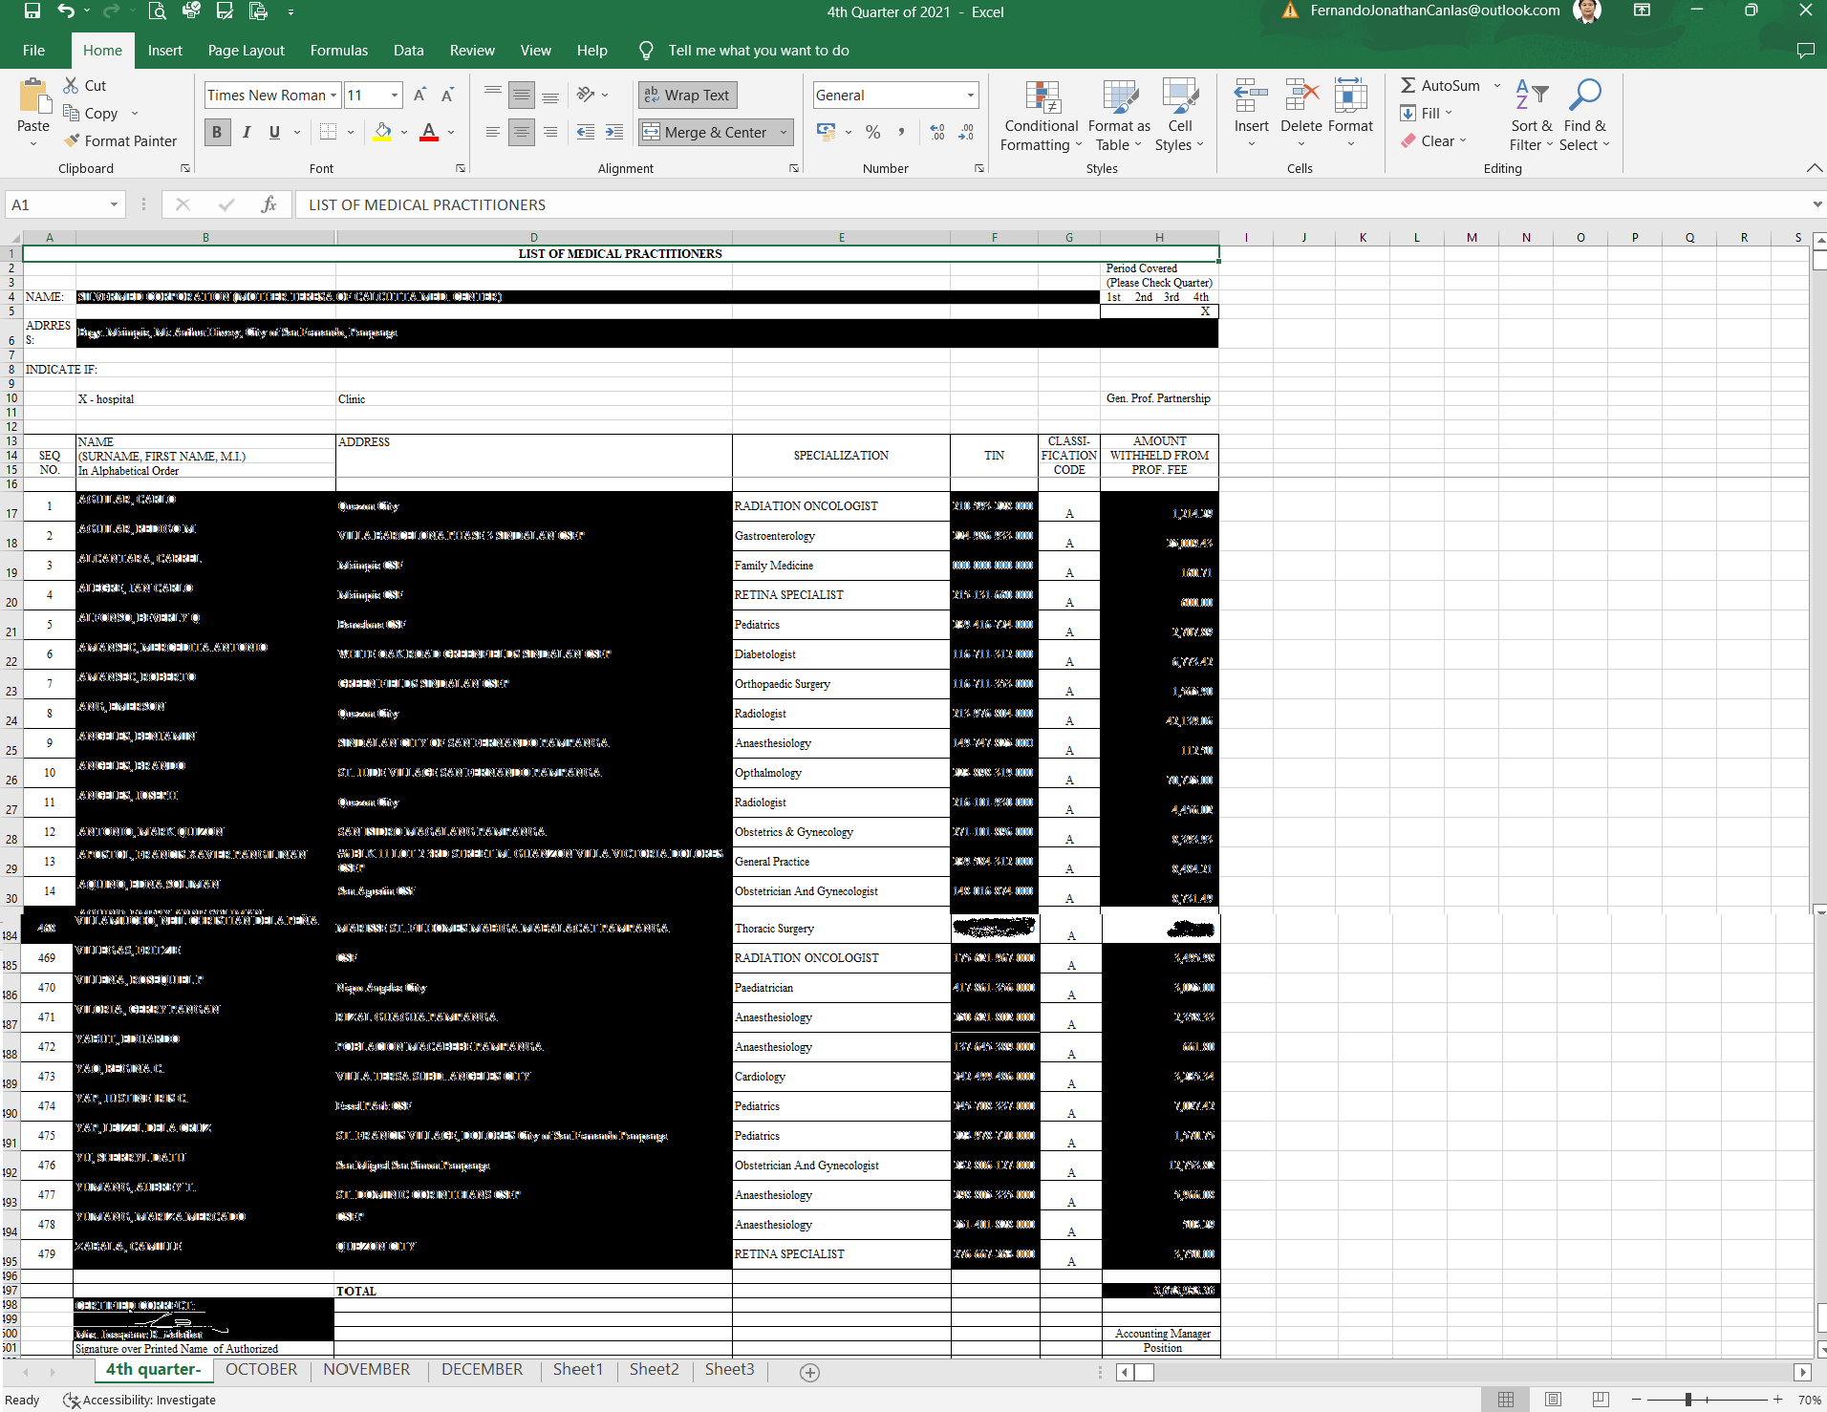Toggle Underline formatting
The image size is (1827, 1412).
pos(274,132)
